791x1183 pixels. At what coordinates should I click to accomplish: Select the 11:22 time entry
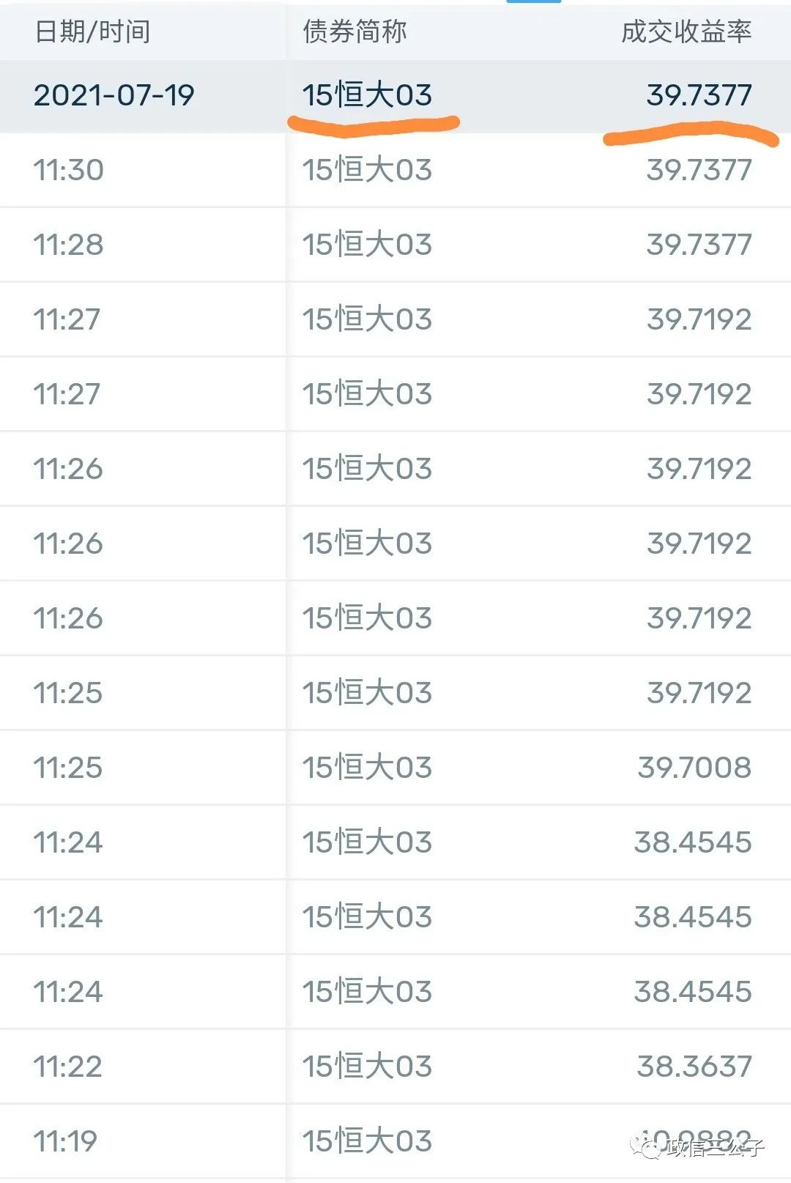pos(67,1067)
